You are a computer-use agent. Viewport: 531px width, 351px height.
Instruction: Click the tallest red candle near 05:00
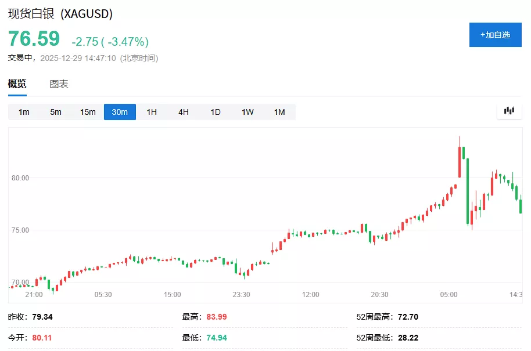[x=460, y=161]
